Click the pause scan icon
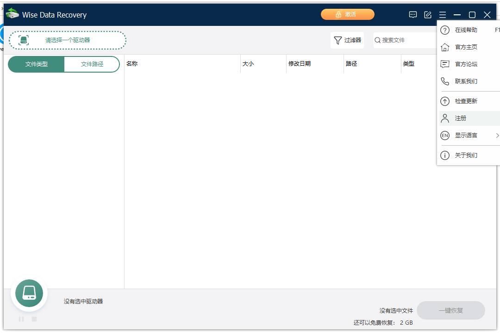This screenshot has width=500, height=333. pyautogui.click(x=21, y=319)
